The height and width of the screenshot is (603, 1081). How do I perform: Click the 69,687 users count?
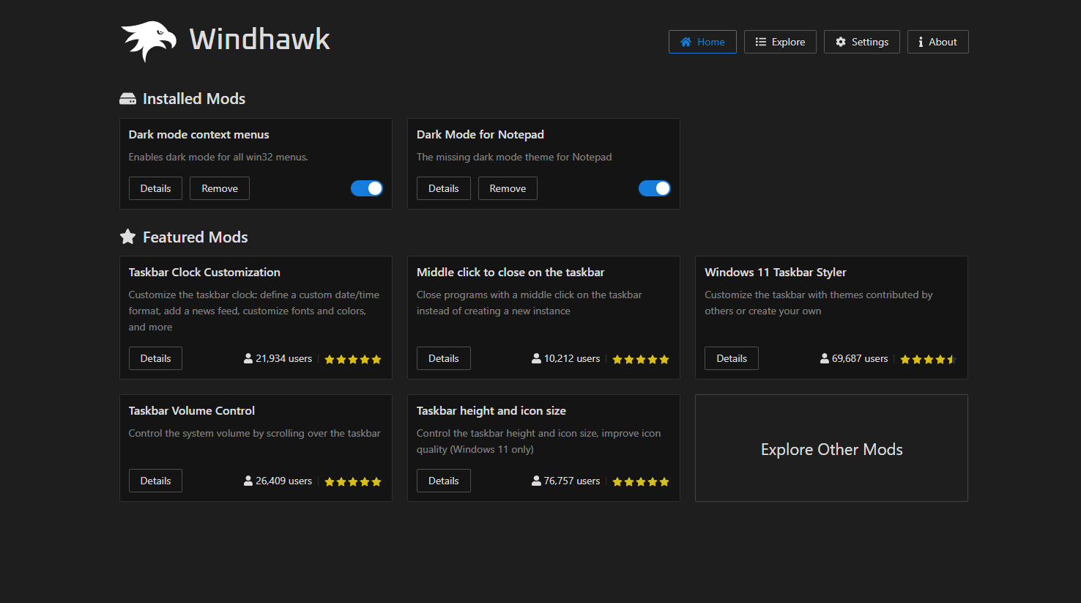[860, 358]
